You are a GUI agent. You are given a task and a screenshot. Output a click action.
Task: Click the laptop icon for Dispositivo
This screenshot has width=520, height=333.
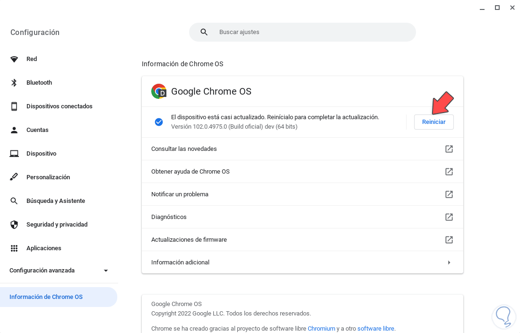[x=14, y=154]
